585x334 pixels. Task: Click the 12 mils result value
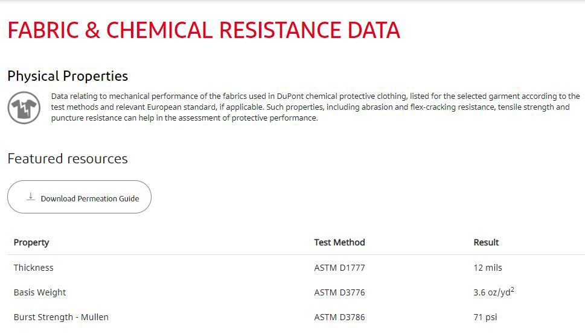[x=488, y=268]
